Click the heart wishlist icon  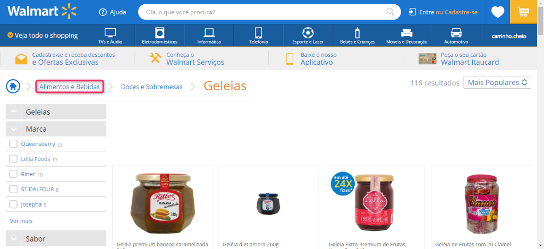[497, 12]
